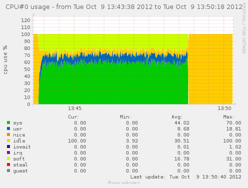Click the purple irq legend swatch
Screen dimensions: 248x188
[x=8, y=152]
